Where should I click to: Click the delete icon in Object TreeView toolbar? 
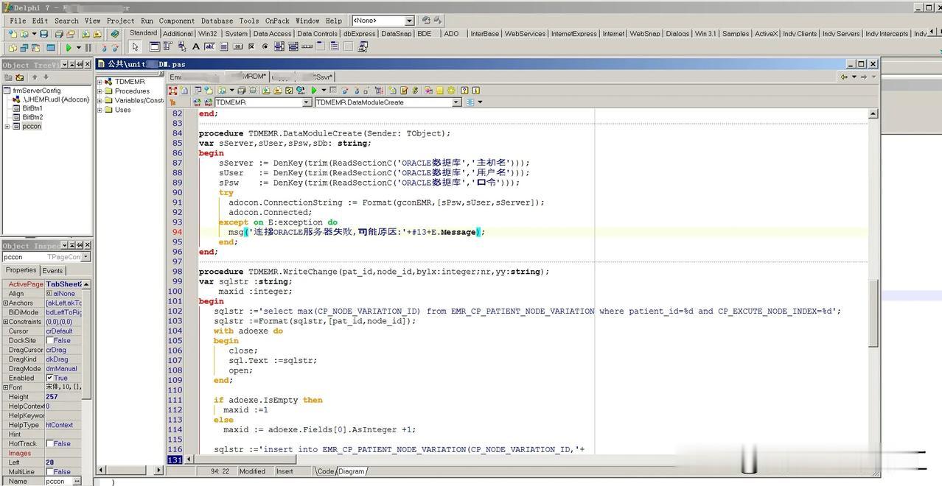pyautogui.click(x=20, y=77)
